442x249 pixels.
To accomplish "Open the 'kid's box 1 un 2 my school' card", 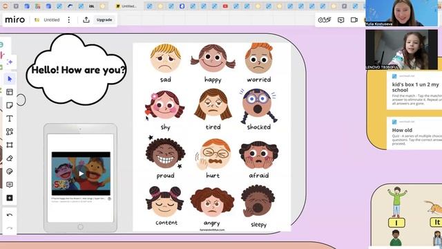I will pos(414,91).
